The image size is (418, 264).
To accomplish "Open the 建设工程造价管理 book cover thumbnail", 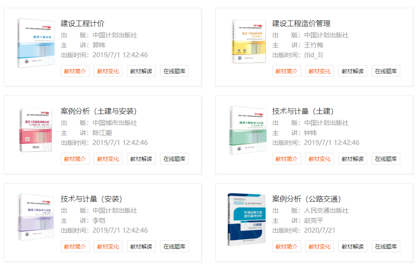I will (x=249, y=41).
